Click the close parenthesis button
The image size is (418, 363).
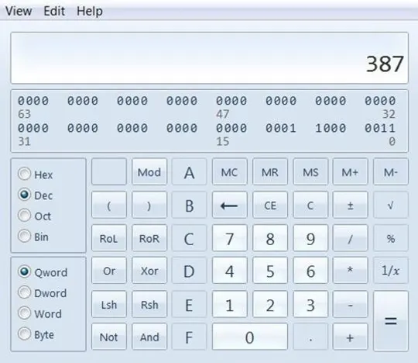[149, 205]
